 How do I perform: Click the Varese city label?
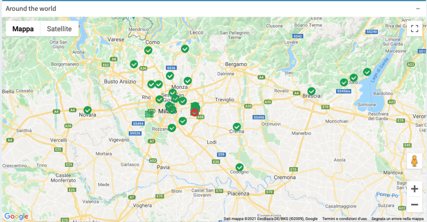116,40
